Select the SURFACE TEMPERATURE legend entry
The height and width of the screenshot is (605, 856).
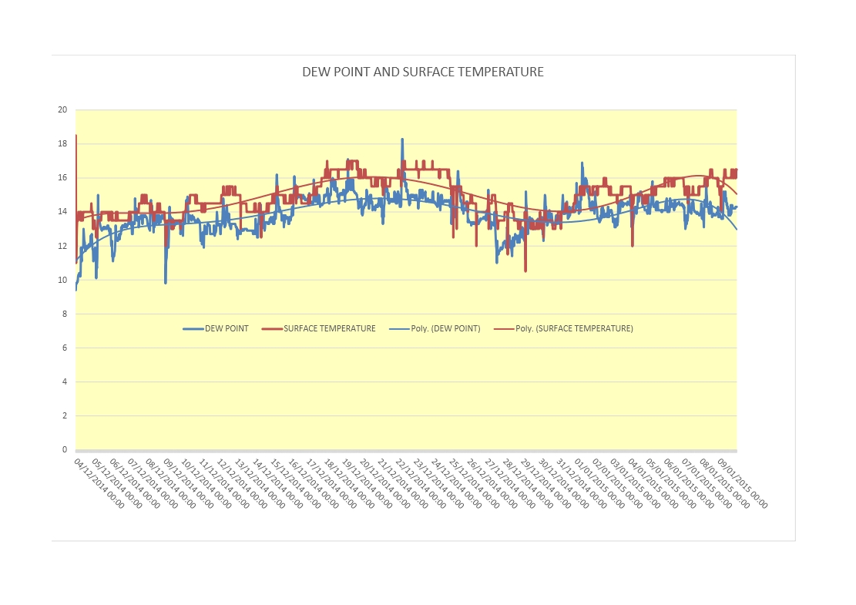(329, 328)
